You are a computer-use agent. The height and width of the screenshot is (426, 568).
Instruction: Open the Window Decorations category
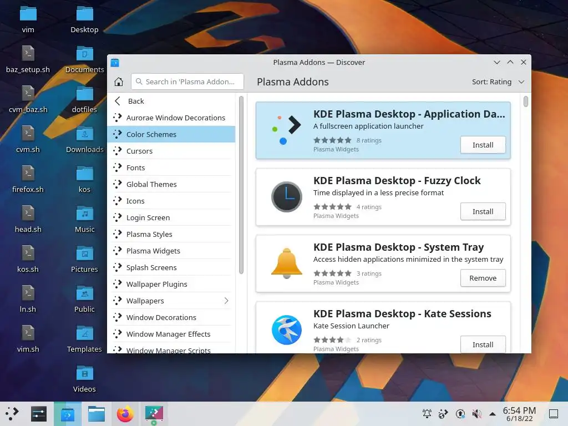(x=171, y=318)
